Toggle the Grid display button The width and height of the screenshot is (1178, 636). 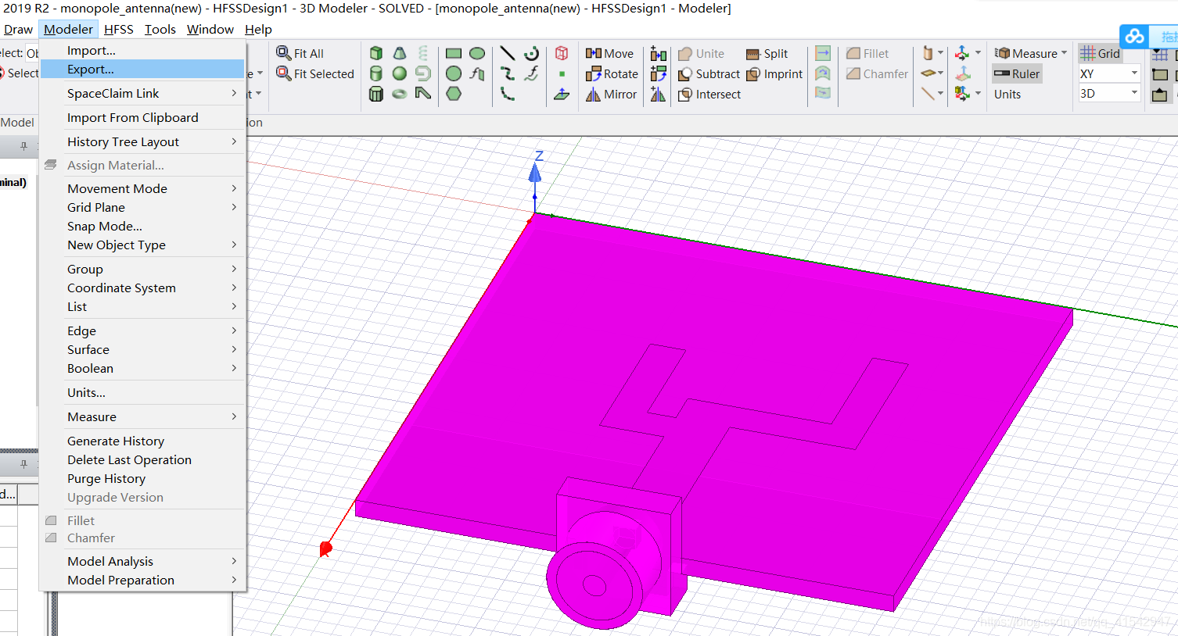[x=1100, y=53]
